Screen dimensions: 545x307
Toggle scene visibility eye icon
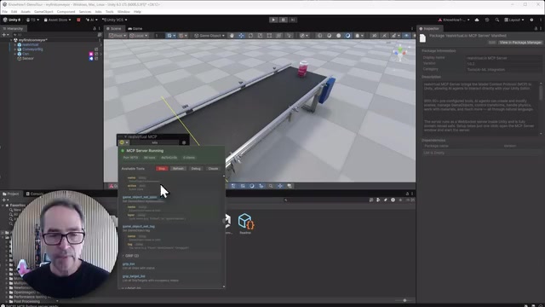[406, 36]
